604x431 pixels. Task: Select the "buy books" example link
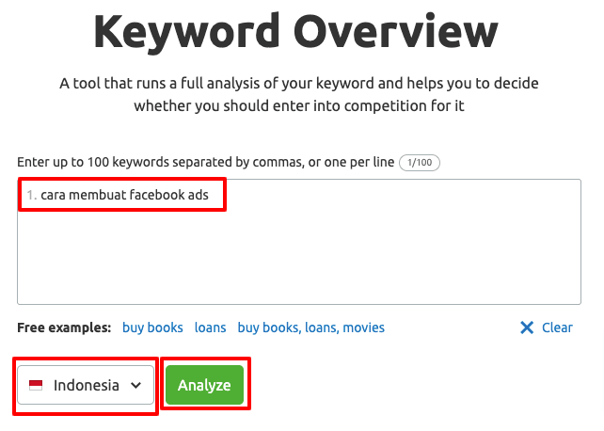click(x=152, y=328)
